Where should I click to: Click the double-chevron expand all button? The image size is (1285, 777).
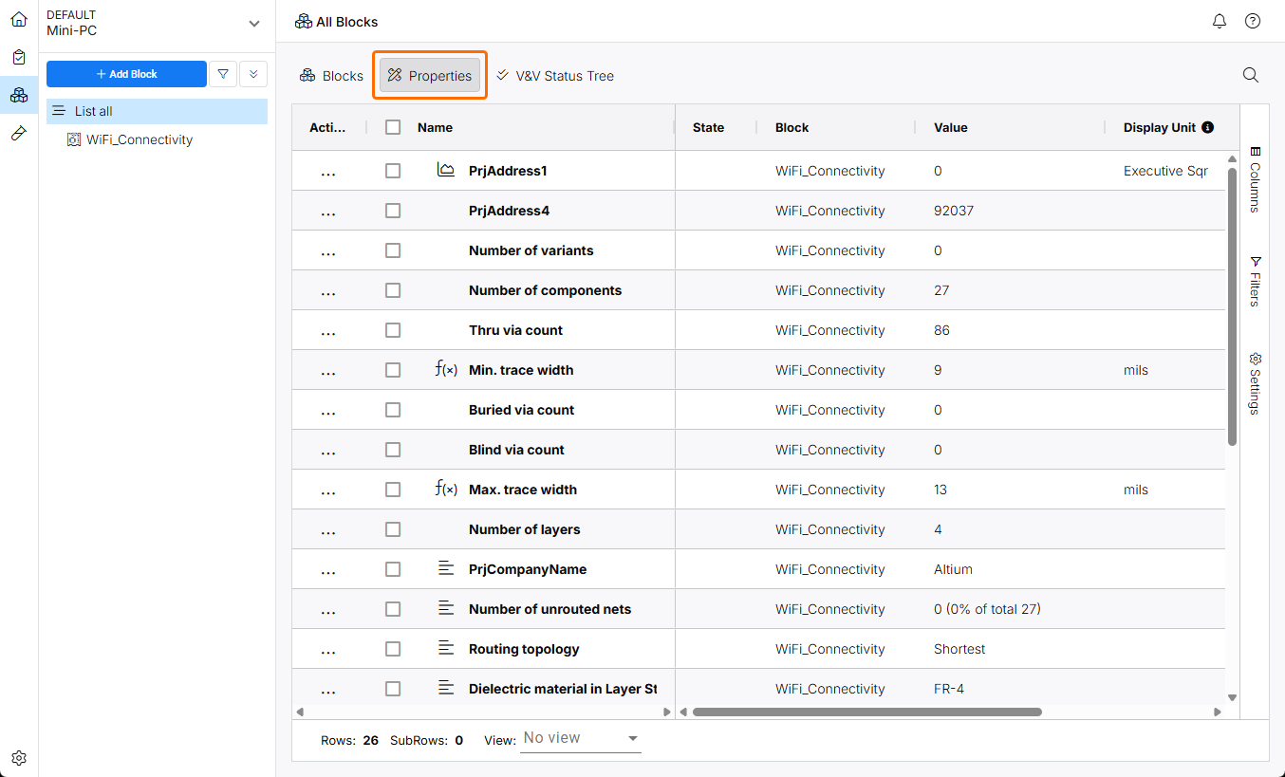[x=253, y=74]
